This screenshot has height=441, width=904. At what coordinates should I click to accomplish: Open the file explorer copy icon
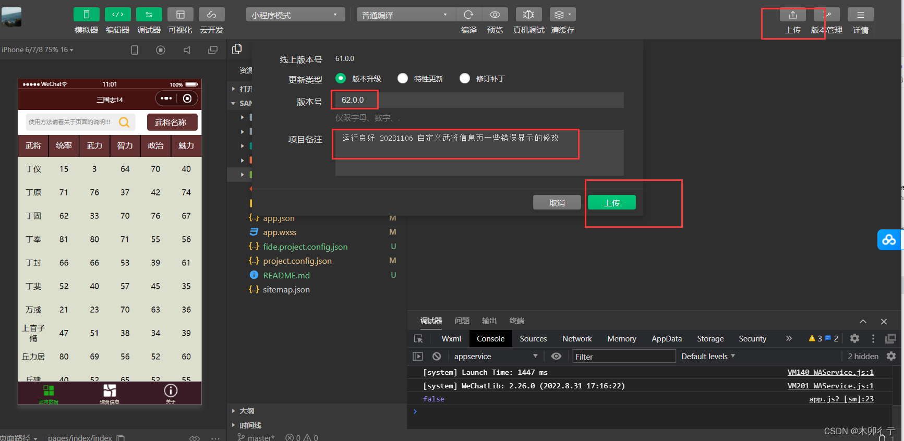[x=237, y=49]
